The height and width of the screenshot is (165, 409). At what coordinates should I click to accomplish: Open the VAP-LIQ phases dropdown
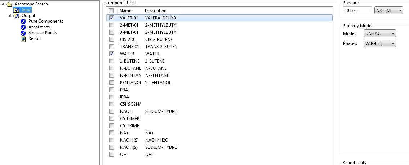[x=380, y=43]
